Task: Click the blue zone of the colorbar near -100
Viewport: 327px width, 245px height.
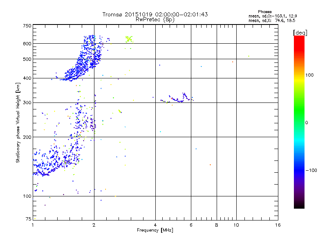Action: (299, 170)
